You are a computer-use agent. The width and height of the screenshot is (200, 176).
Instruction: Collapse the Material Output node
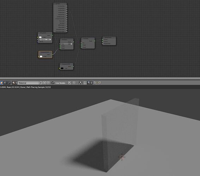coord(104,37)
